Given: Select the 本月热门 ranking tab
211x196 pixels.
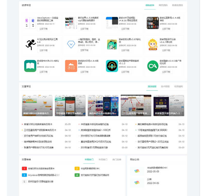Looking at the screenshot, I should point(103,160).
